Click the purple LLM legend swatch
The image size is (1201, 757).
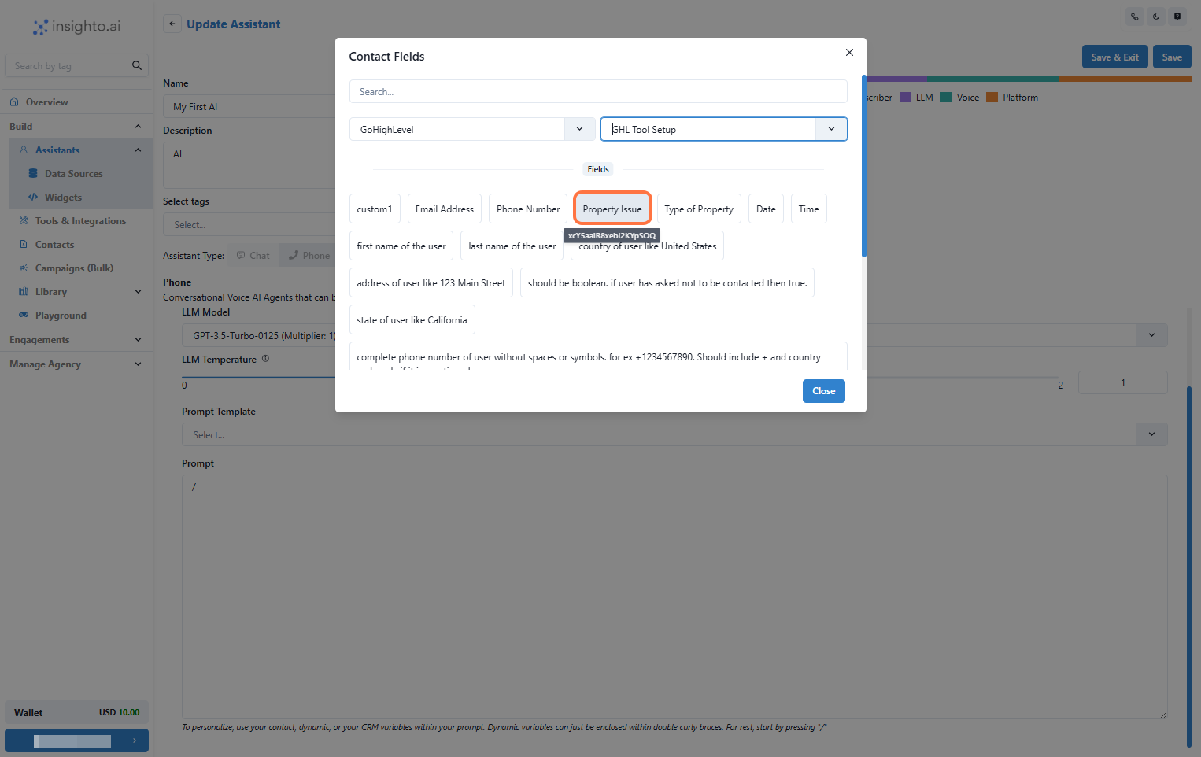pyautogui.click(x=905, y=97)
